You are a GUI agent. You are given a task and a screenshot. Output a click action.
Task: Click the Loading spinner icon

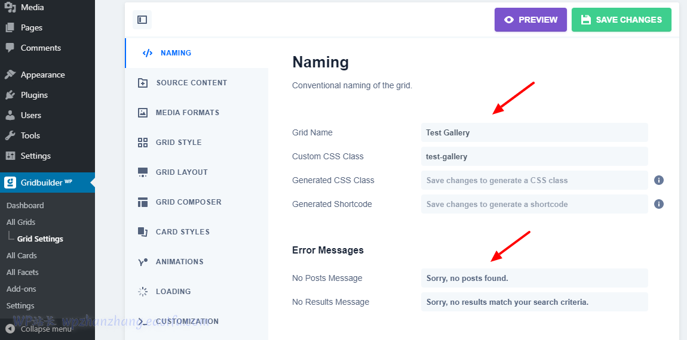coord(143,292)
